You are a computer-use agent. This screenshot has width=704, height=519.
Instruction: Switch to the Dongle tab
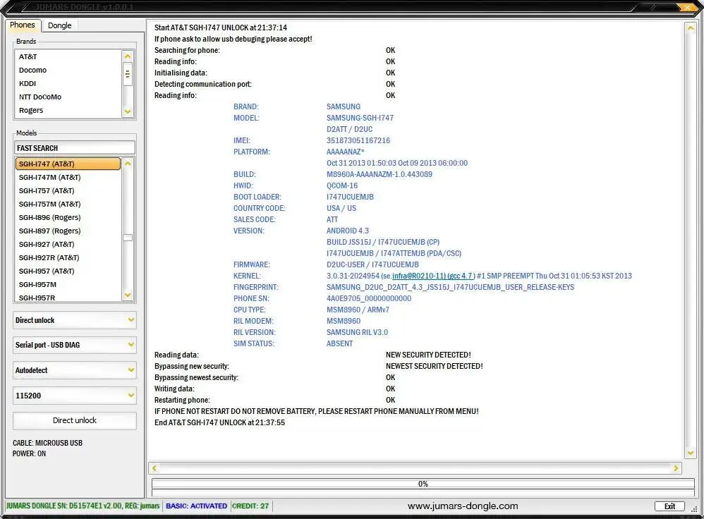point(60,25)
